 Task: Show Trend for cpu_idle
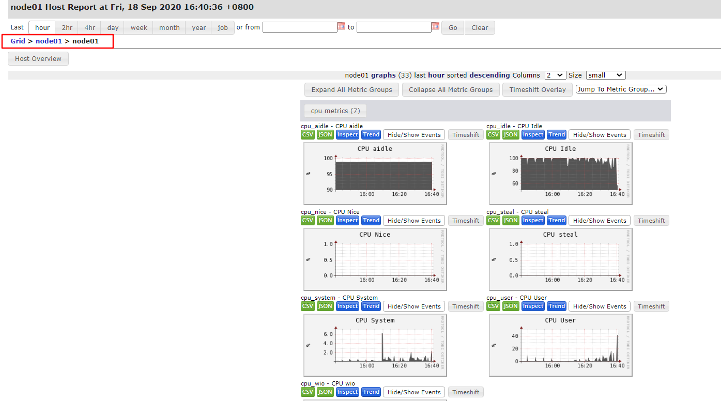coord(557,135)
